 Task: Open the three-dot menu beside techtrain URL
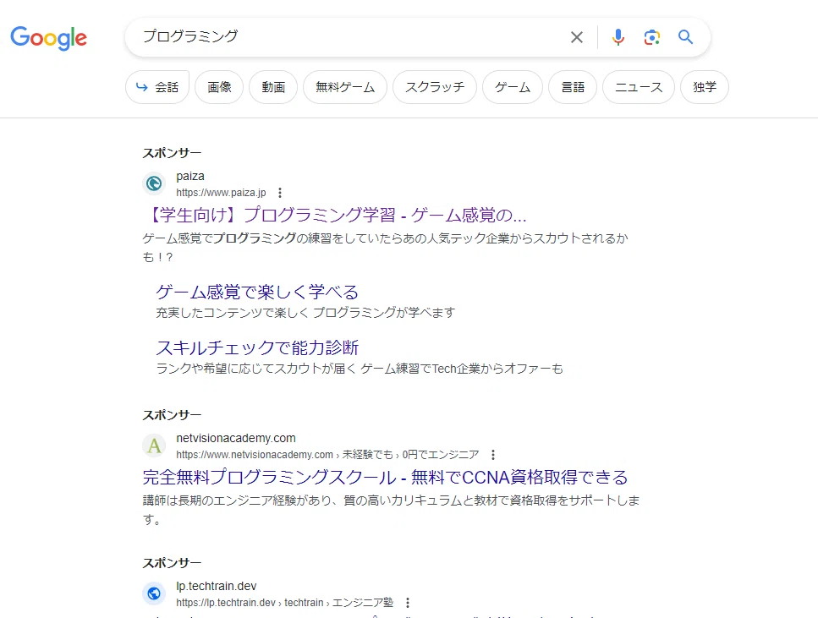[408, 603]
